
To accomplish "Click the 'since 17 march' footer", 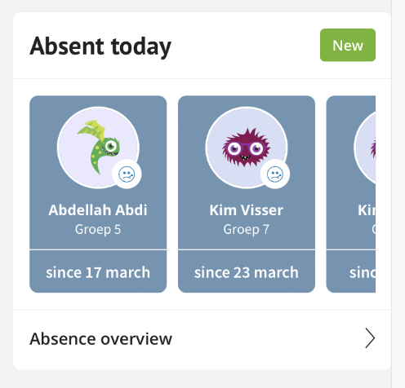I will (x=98, y=272).
